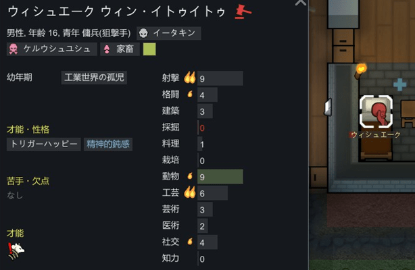Click the double flame passion icon for 射撃
The width and height of the screenshot is (415, 270).
190,78
